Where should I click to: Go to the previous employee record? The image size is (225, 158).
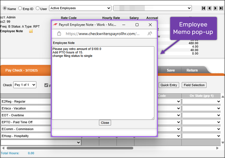209,8
